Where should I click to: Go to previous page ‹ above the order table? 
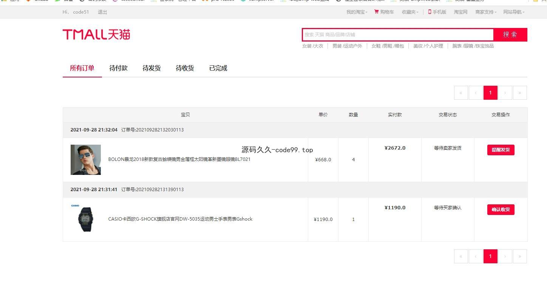[476, 93]
